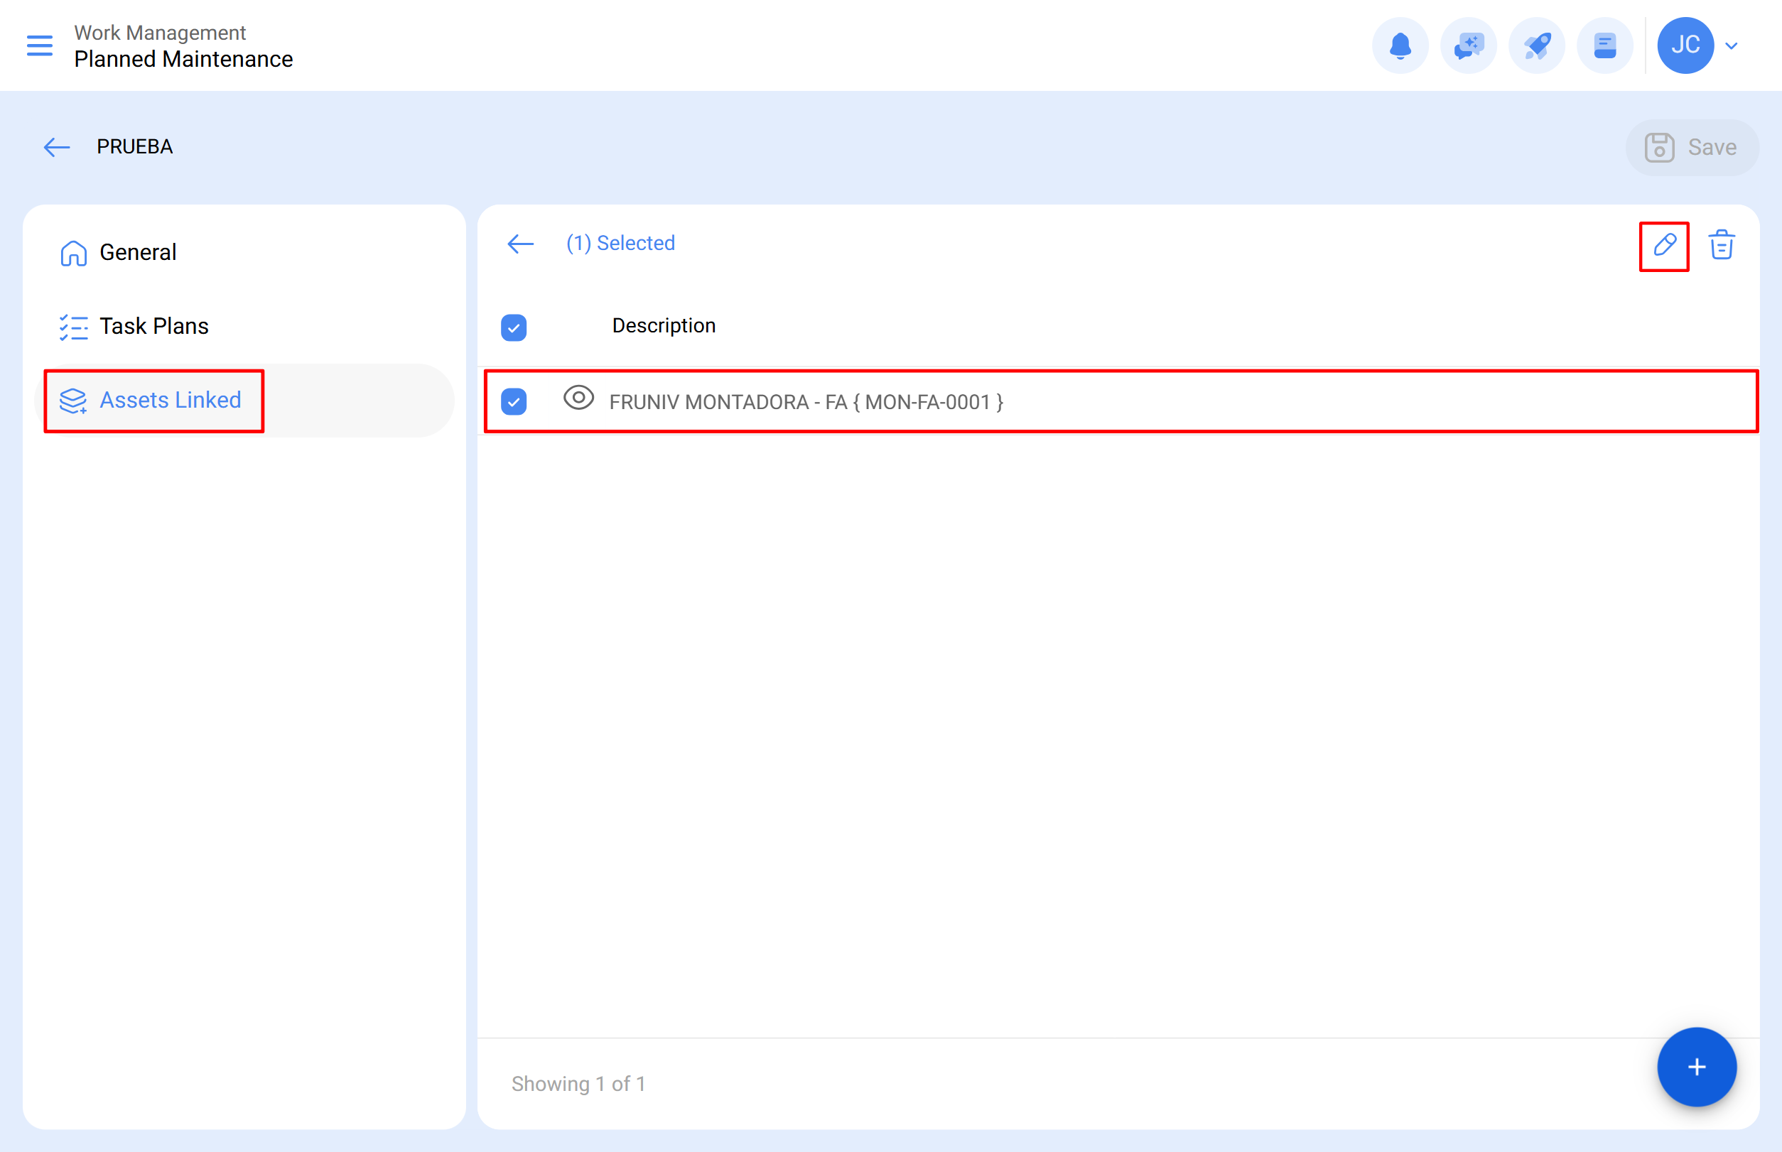Click the pencil edit icon for selected asset

[x=1664, y=244]
